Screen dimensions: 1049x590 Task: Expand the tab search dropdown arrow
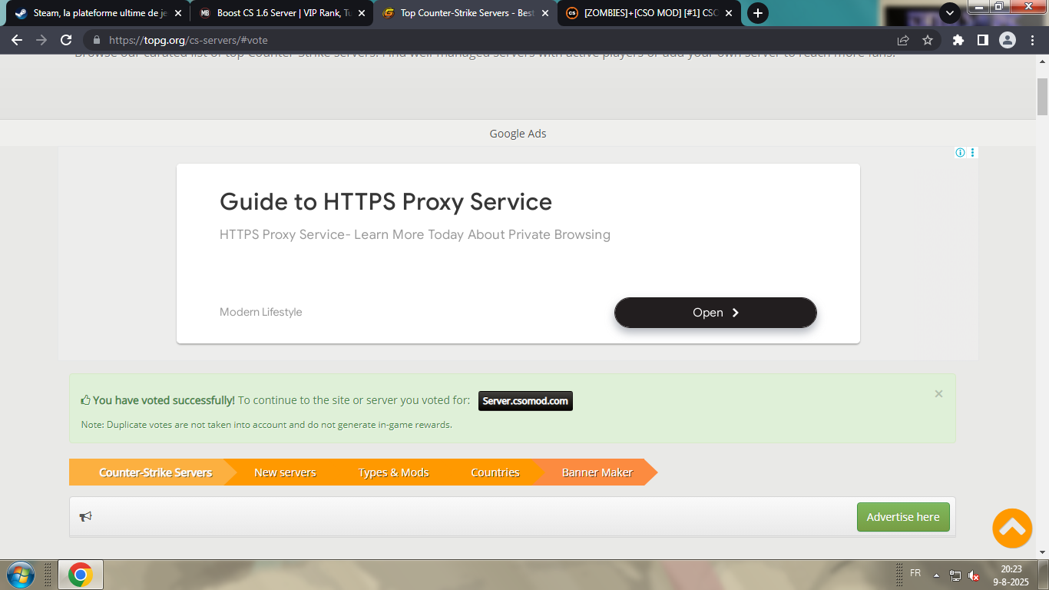[x=950, y=13]
